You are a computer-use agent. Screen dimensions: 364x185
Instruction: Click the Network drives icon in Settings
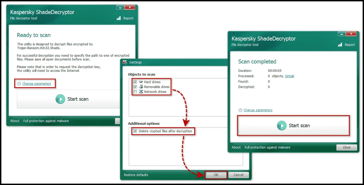pos(141,92)
